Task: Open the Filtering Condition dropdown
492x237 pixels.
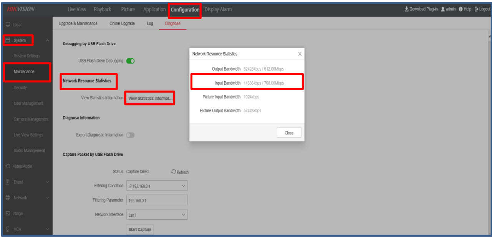Action: pos(157,186)
